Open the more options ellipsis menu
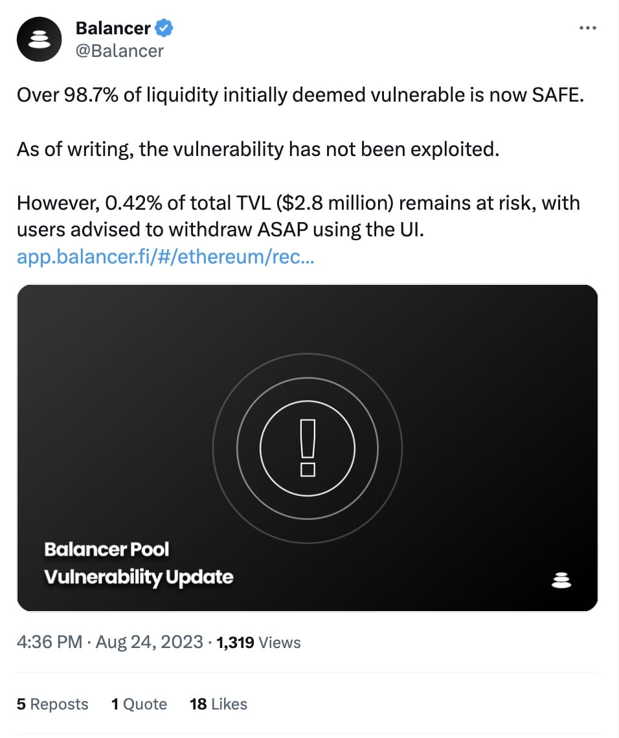 (x=588, y=27)
